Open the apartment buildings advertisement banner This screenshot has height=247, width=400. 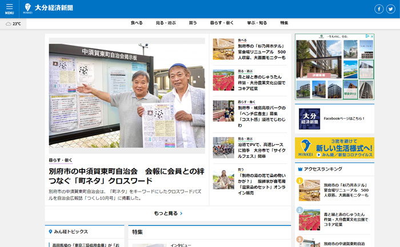click(334, 67)
